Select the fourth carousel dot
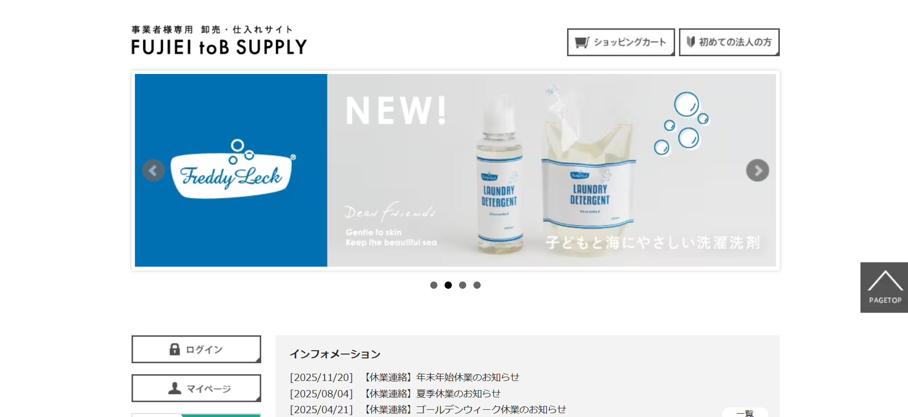908x417 pixels. [x=477, y=285]
